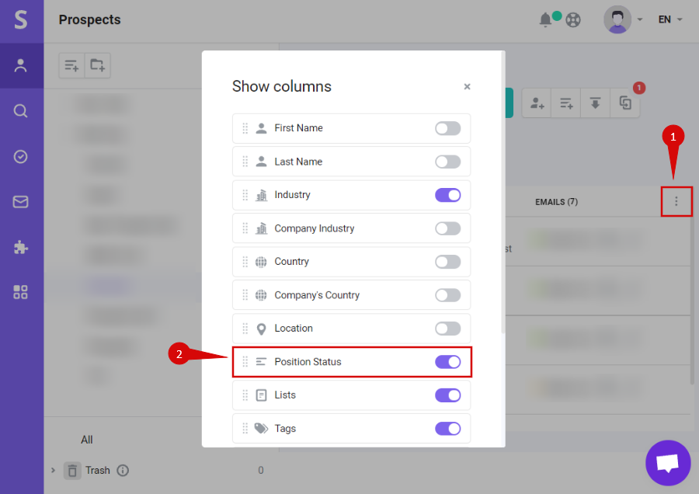The height and width of the screenshot is (494, 699).
Task: Click the Trash bin icon
Action: click(x=72, y=471)
